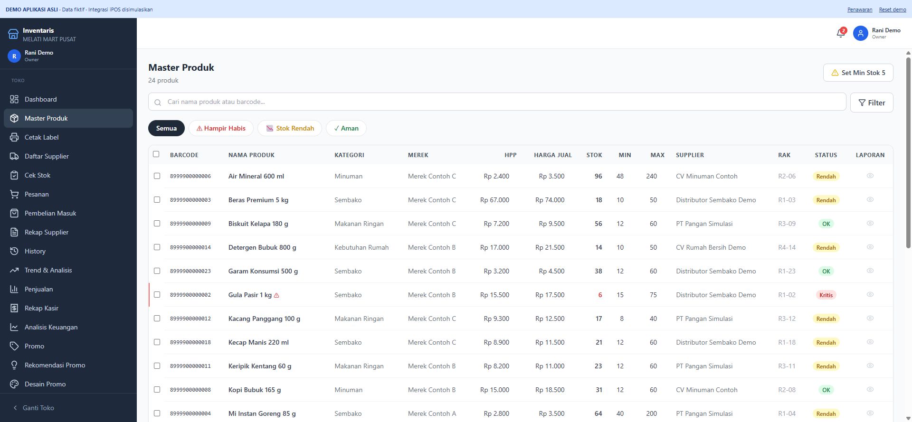This screenshot has width=912, height=422.
Task: Open Pesanan in sidebar
Action: pyautogui.click(x=68, y=194)
